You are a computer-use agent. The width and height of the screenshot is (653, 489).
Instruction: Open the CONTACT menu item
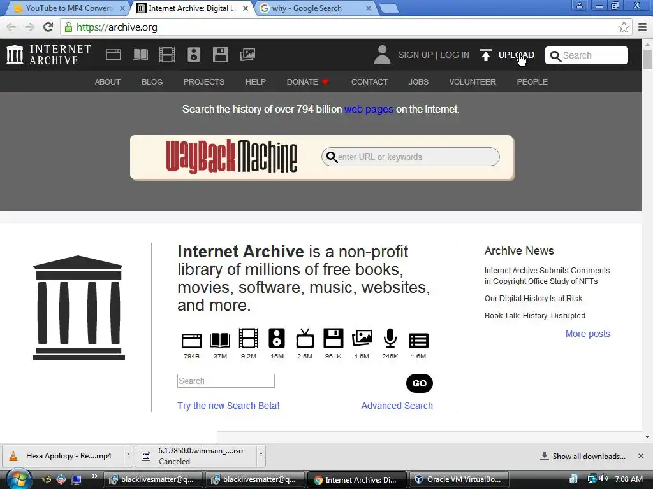click(x=369, y=82)
